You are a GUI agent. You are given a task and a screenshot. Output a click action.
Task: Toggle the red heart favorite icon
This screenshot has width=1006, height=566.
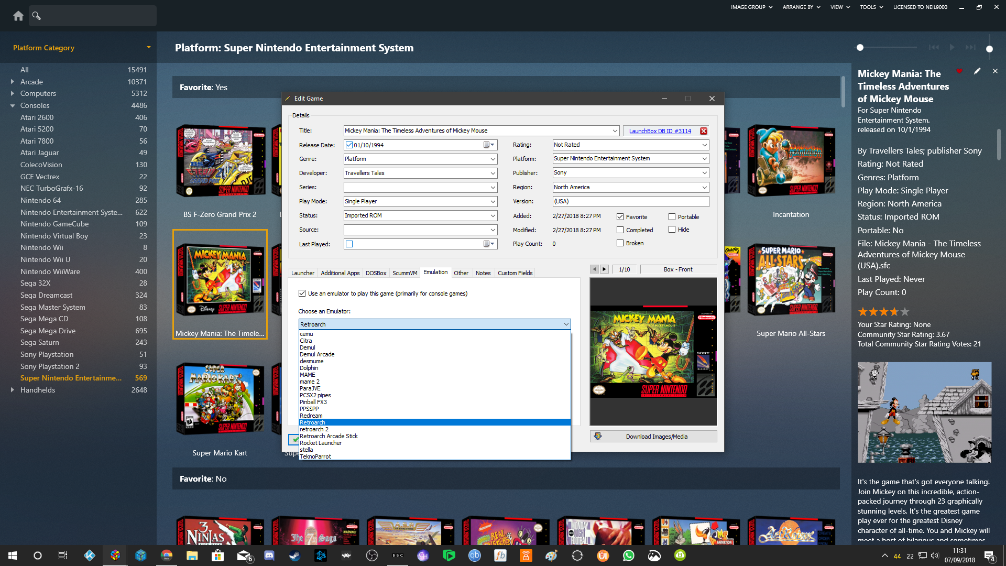959,71
